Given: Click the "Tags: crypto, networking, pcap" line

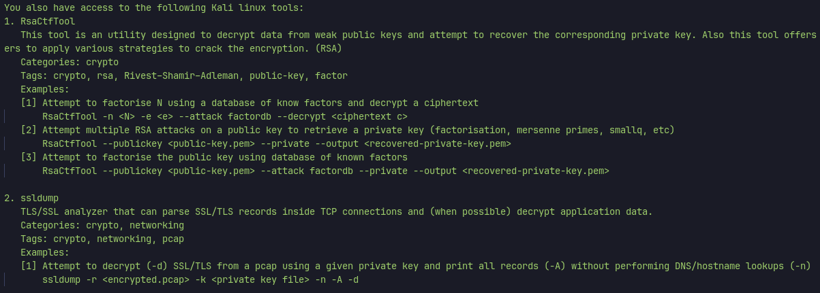Looking at the screenshot, I should pyautogui.click(x=102, y=239).
